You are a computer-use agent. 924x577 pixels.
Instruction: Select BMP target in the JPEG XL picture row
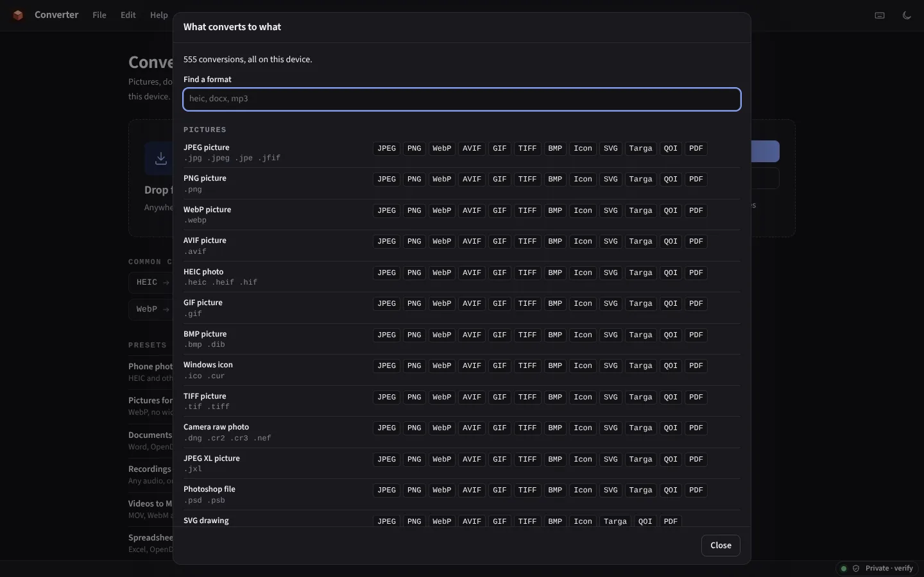click(555, 460)
